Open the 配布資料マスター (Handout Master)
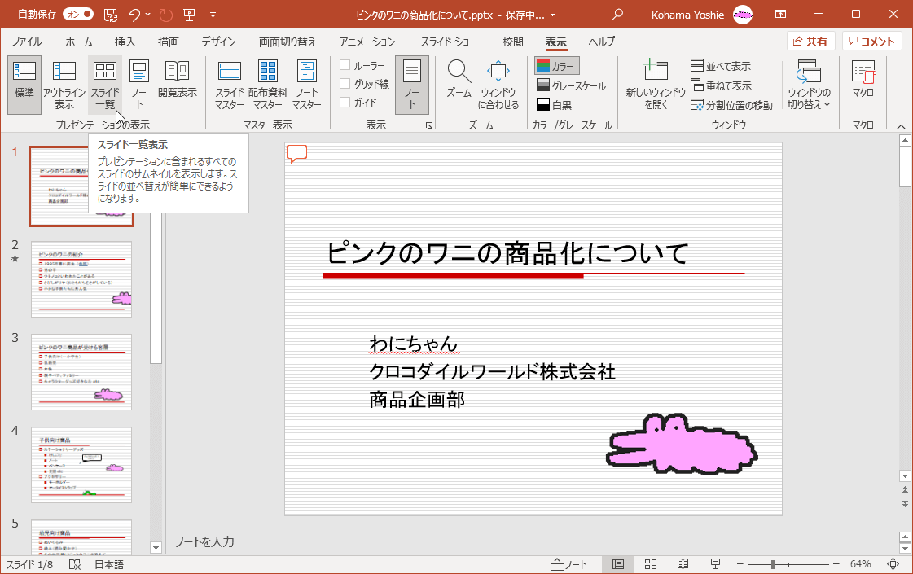This screenshot has height=574, width=913. pyautogui.click(x=269, y=85)
